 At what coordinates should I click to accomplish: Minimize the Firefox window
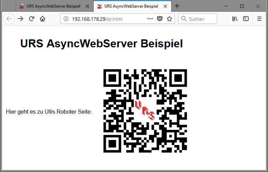226,6
